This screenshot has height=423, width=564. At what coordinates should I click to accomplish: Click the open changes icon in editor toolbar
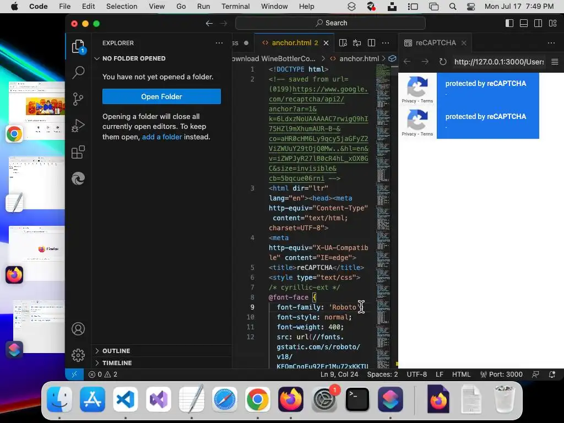tap(357, 43)
